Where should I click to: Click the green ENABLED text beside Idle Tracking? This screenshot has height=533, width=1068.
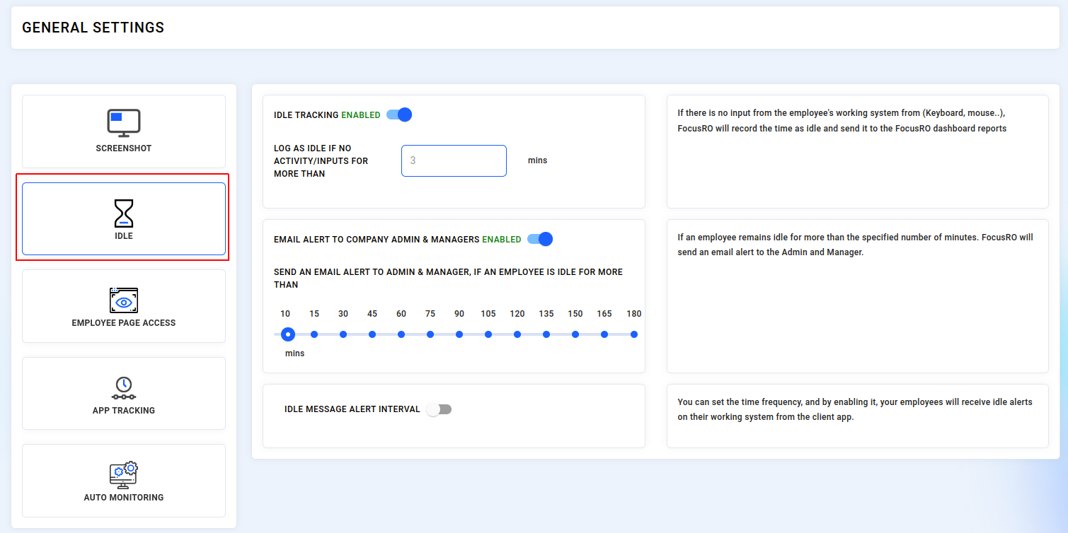[361, 115]
